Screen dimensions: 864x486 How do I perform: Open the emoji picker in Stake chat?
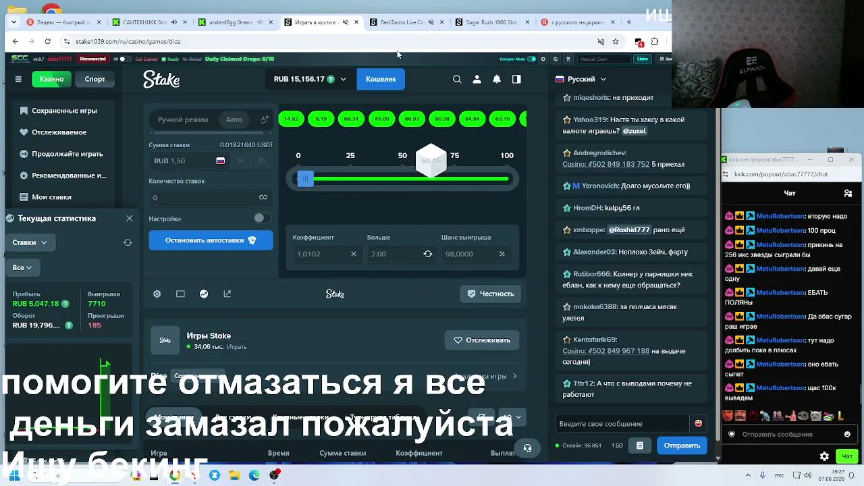[x=698, y=423]
